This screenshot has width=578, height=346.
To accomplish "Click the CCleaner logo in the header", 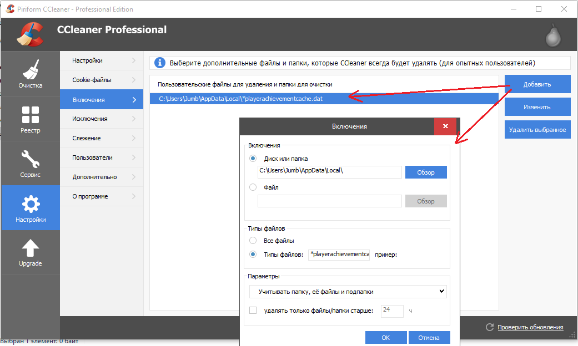I will 30,34.
